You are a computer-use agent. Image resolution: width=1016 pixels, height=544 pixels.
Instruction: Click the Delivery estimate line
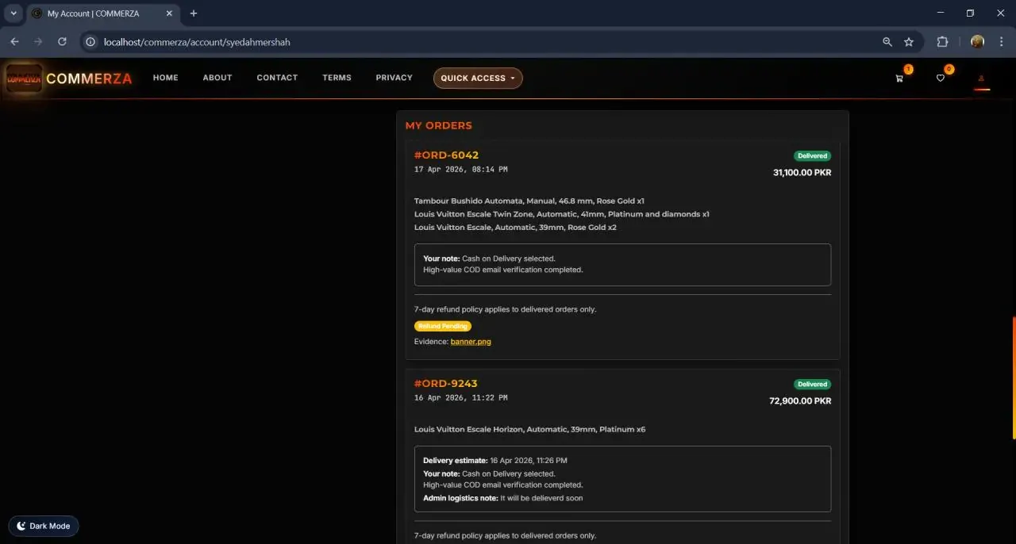click(x=495, y=461)
